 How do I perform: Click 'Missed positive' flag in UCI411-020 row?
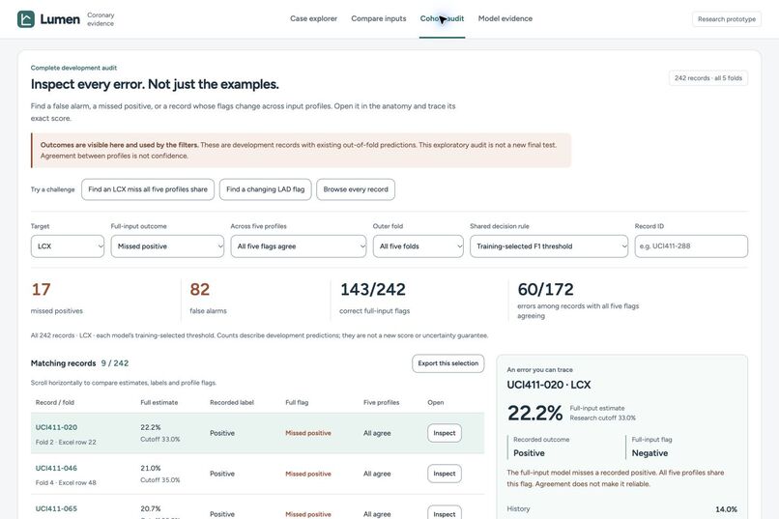point(308,433)
